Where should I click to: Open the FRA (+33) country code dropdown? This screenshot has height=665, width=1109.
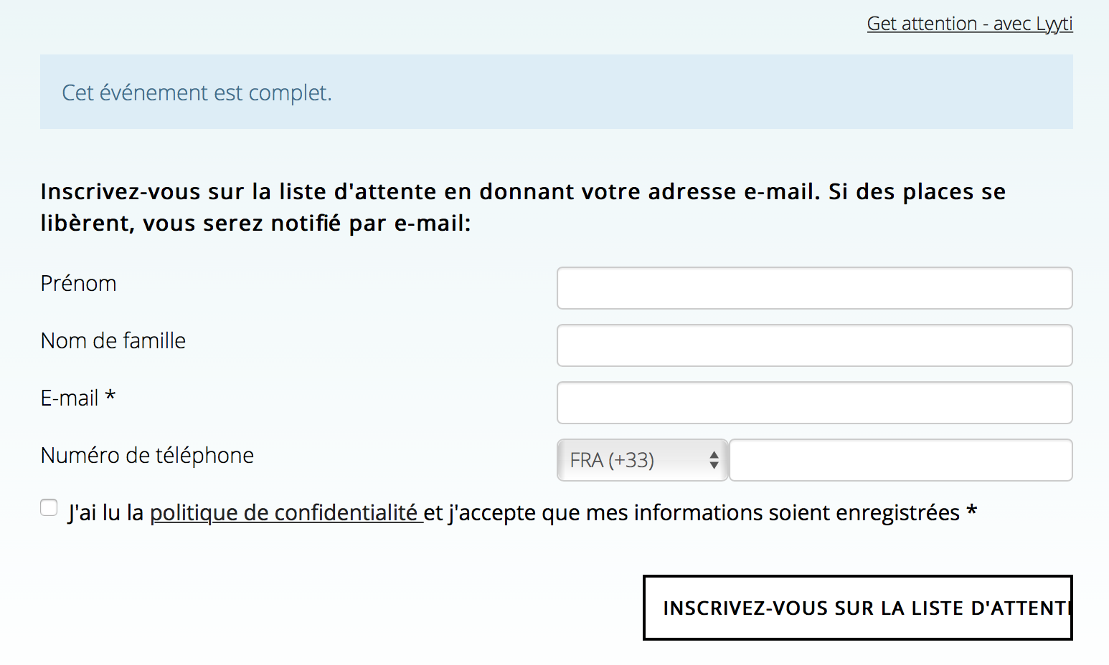tap(633, 460)
